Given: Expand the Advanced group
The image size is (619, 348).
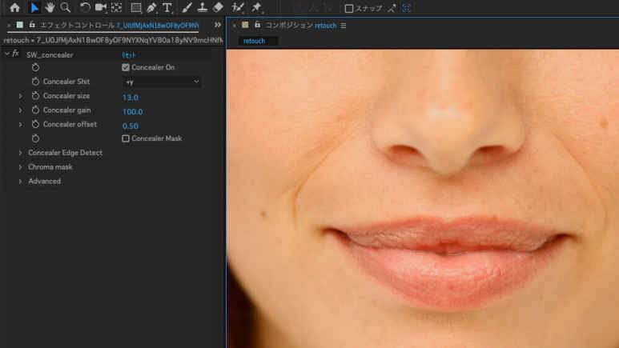Looking at the screenshot, I should click(20, 182).
